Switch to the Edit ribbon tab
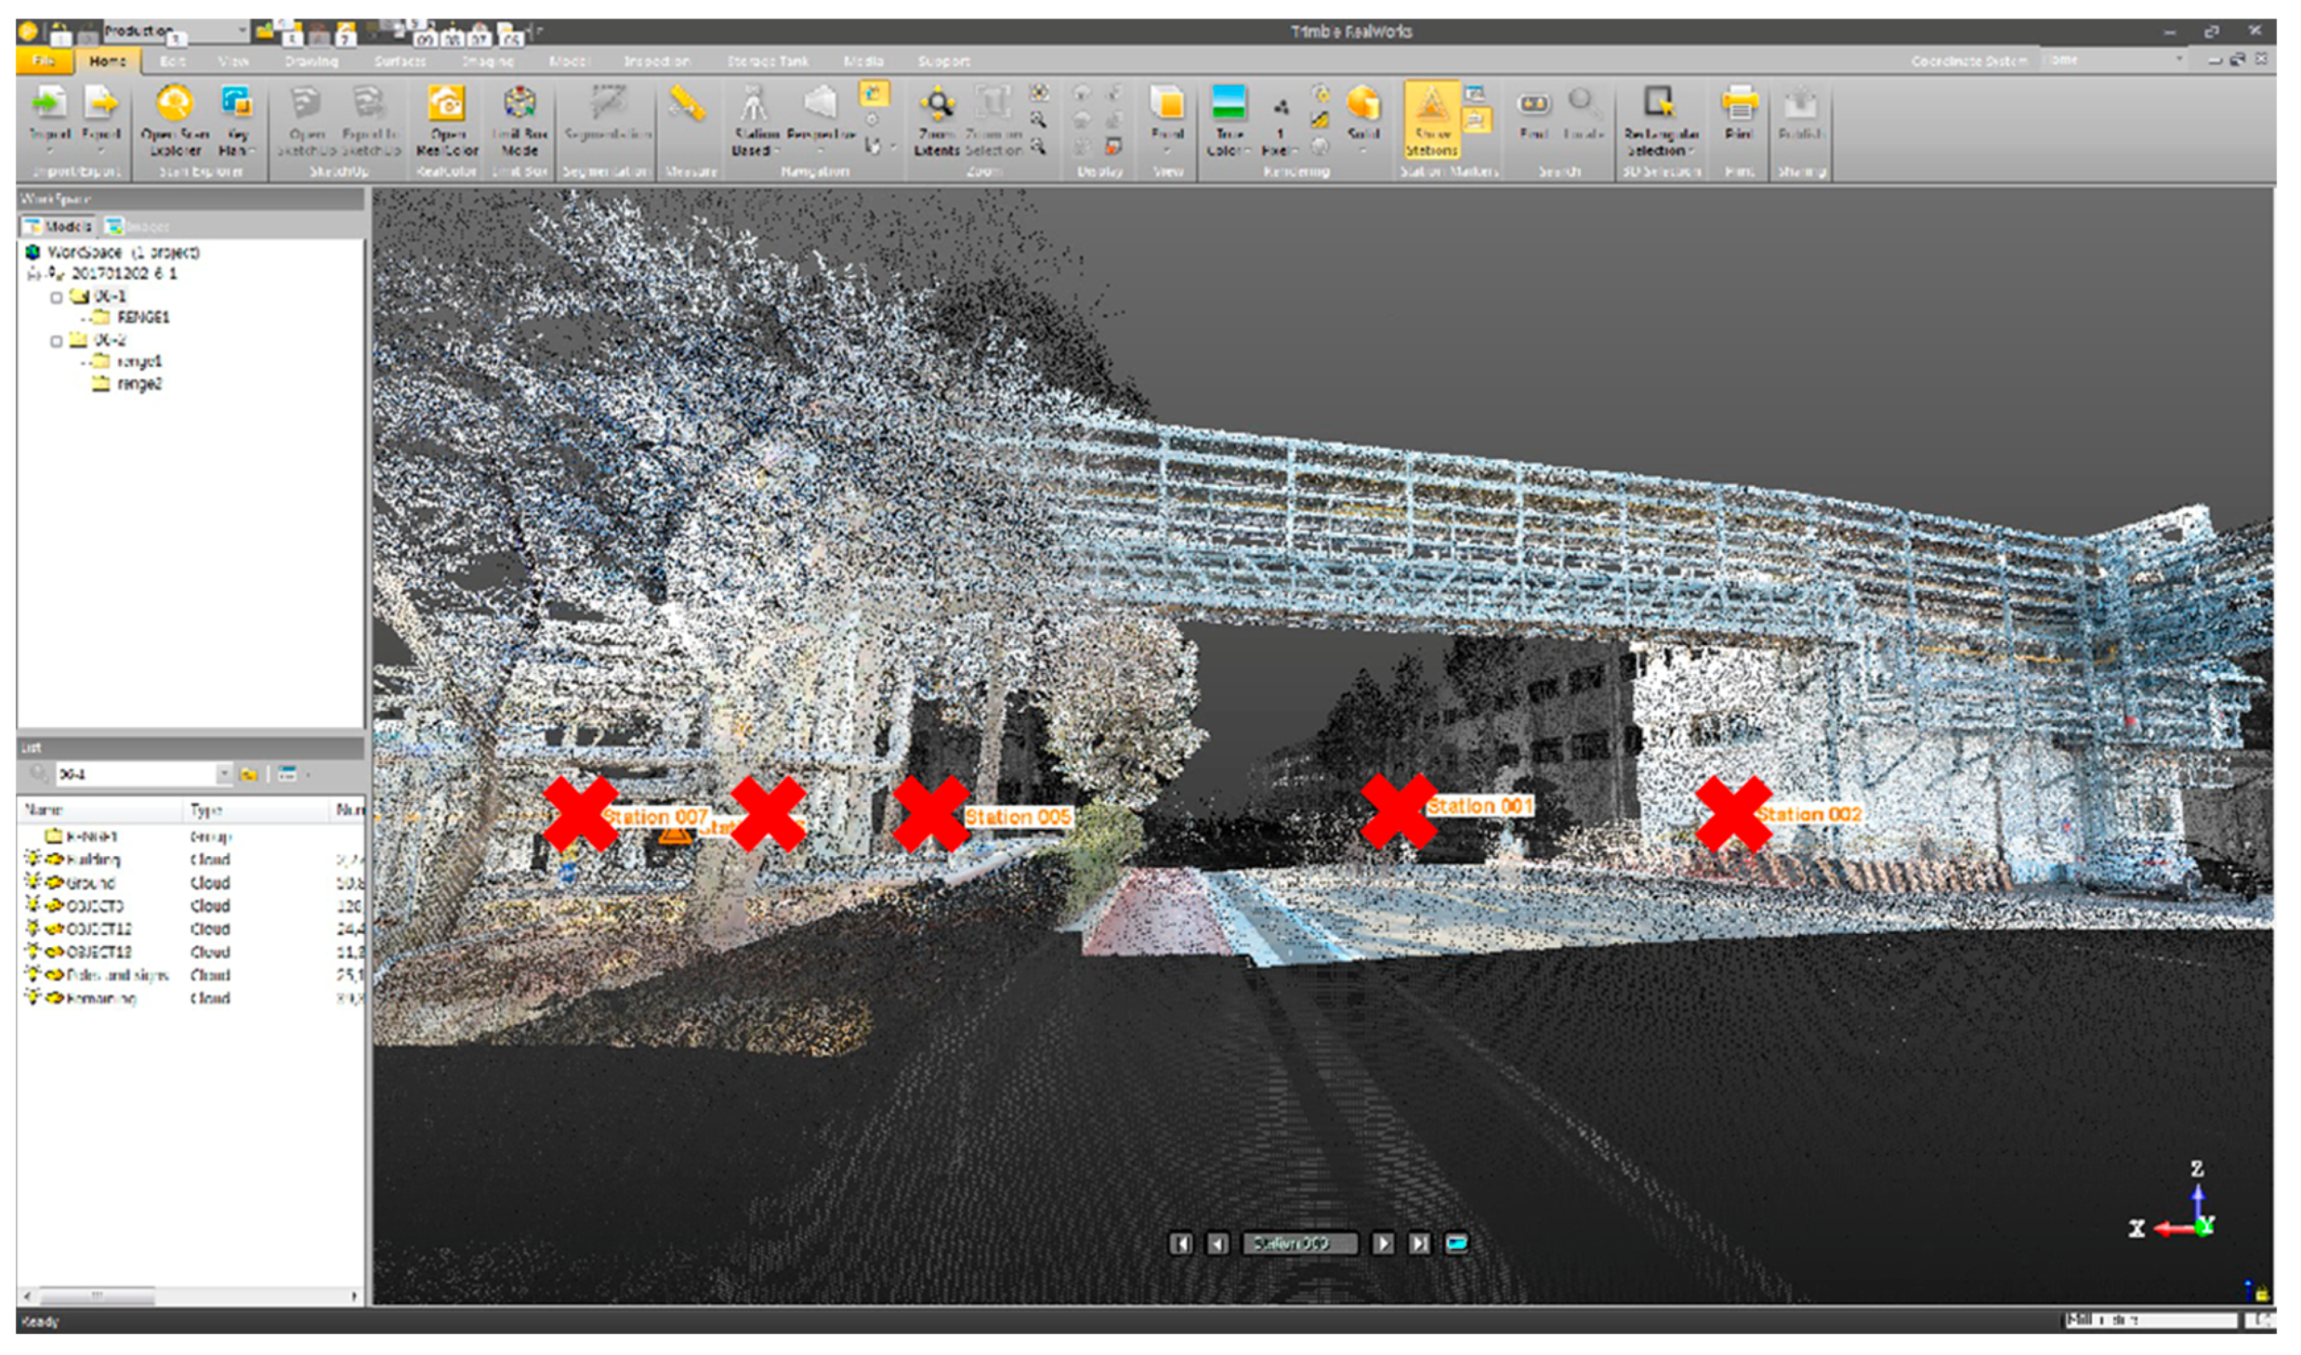The height and width of the screenshot is (1355, 2301). [x=171, y=61]
